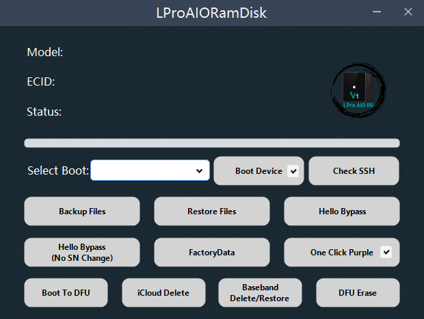Click the Check SSH button
This screenshot has height=319, width=424.
pyautogui.click(x=354, y=171)
